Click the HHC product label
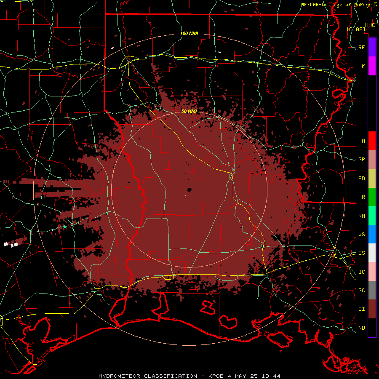The image size is (379, 379). pyautogui.click(x=370, y=25)
